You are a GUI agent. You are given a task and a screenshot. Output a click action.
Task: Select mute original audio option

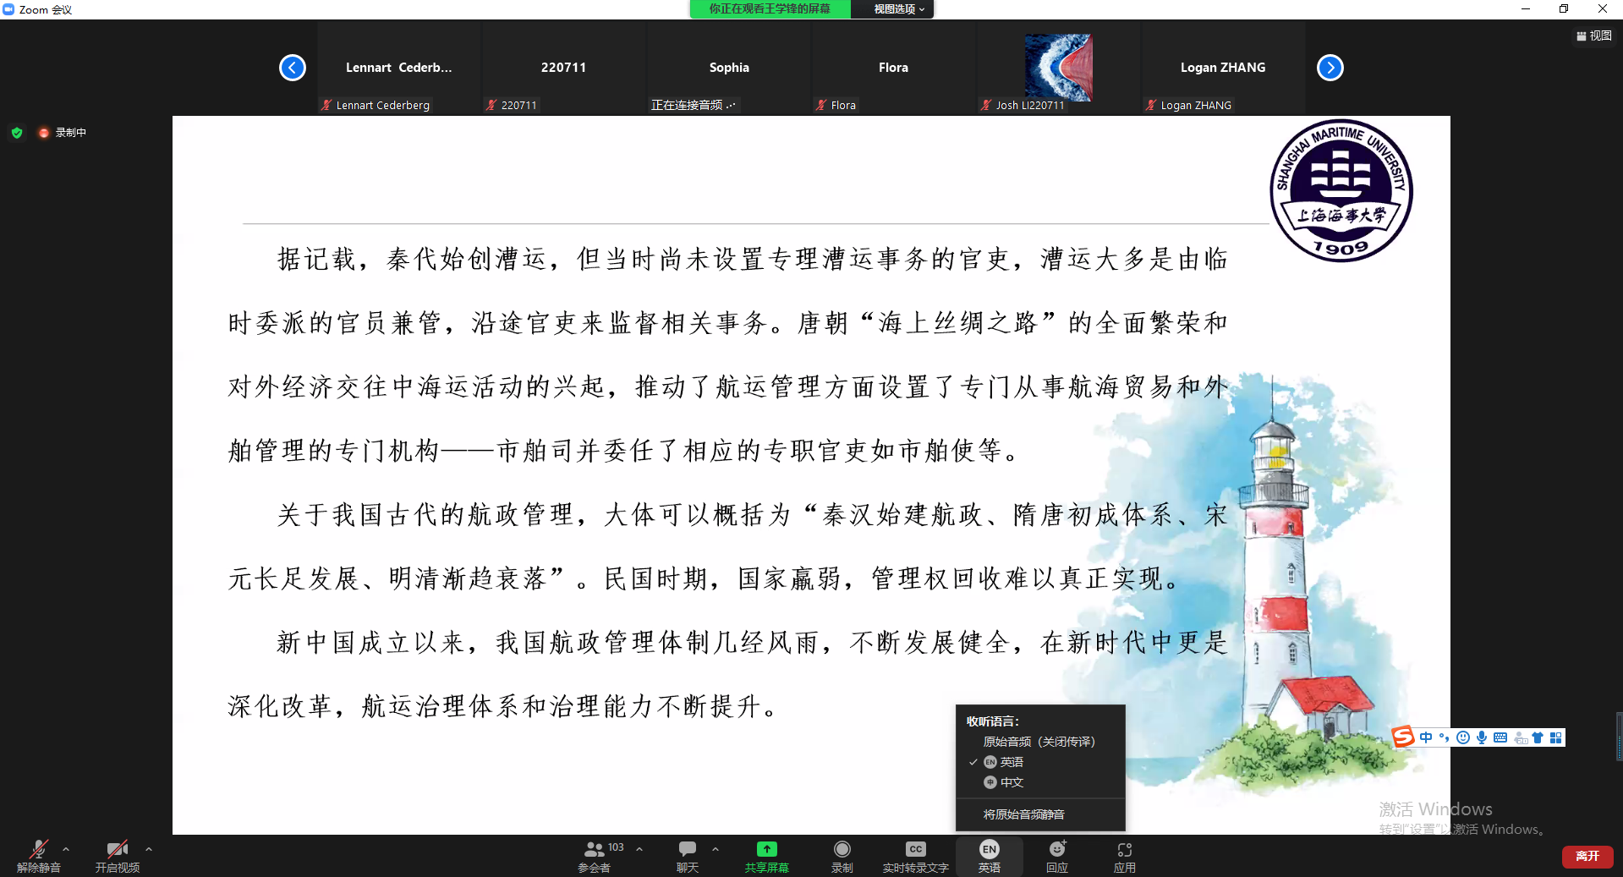[1023, 814]
